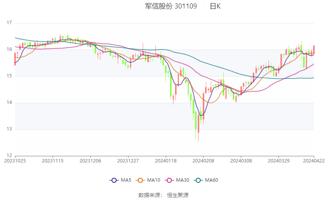The height and width of the screenshot is (199, 327).
Task: Click the 20240208 x-axis label
Action: point(203,160)
